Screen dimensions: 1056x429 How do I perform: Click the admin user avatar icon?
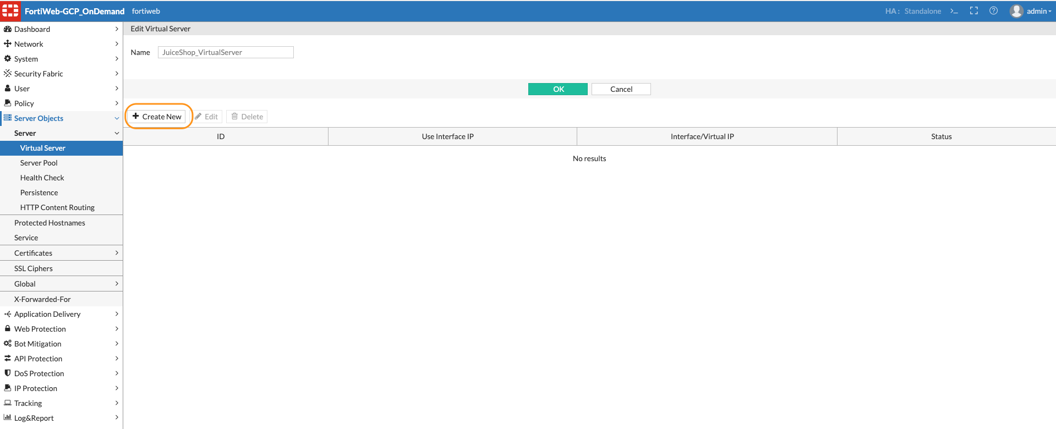1016,11
